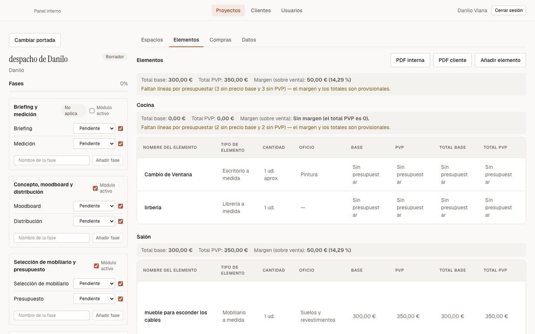
Task: Generate the PDF cliente
Action: (x=453, y=60)
